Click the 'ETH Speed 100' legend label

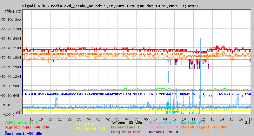click(90, 129)
